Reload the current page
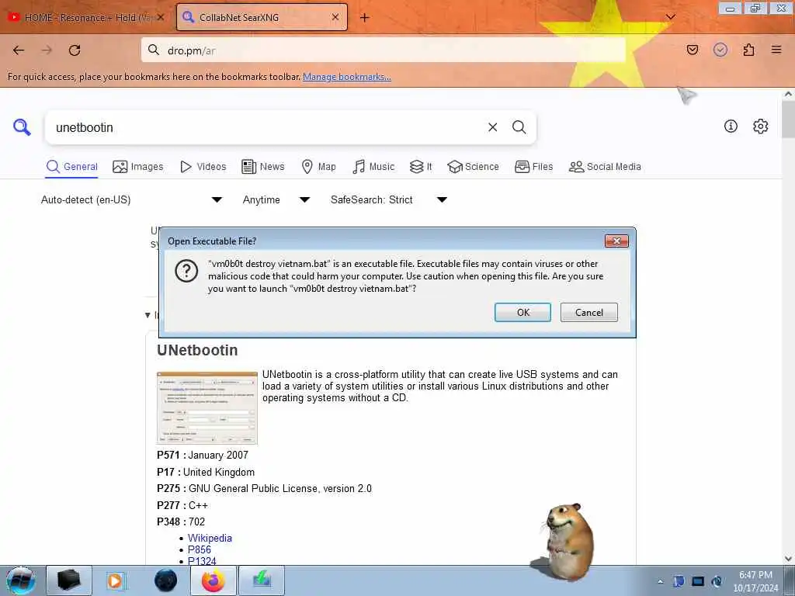 click(x=75, y=50)
